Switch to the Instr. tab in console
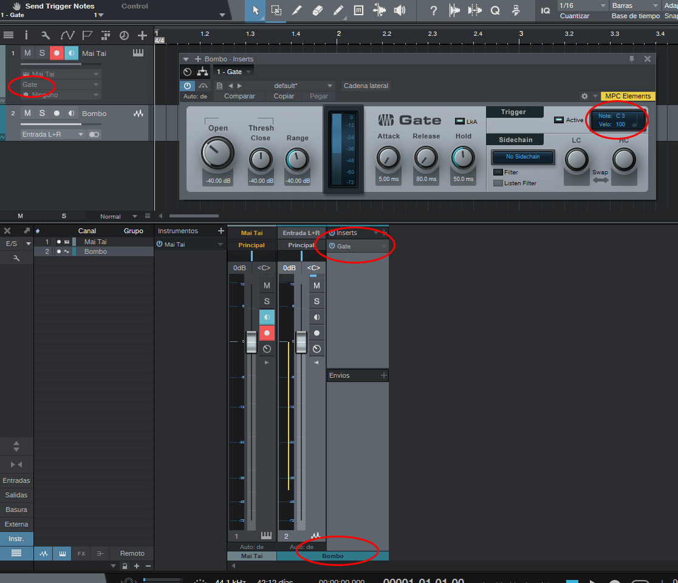Image resolution: width=678 pixels, height=583 pixels. pyautogui.click(x=16, y=539)
